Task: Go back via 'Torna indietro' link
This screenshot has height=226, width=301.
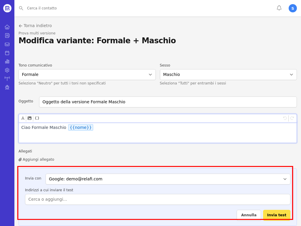Action: pos(35,26)
